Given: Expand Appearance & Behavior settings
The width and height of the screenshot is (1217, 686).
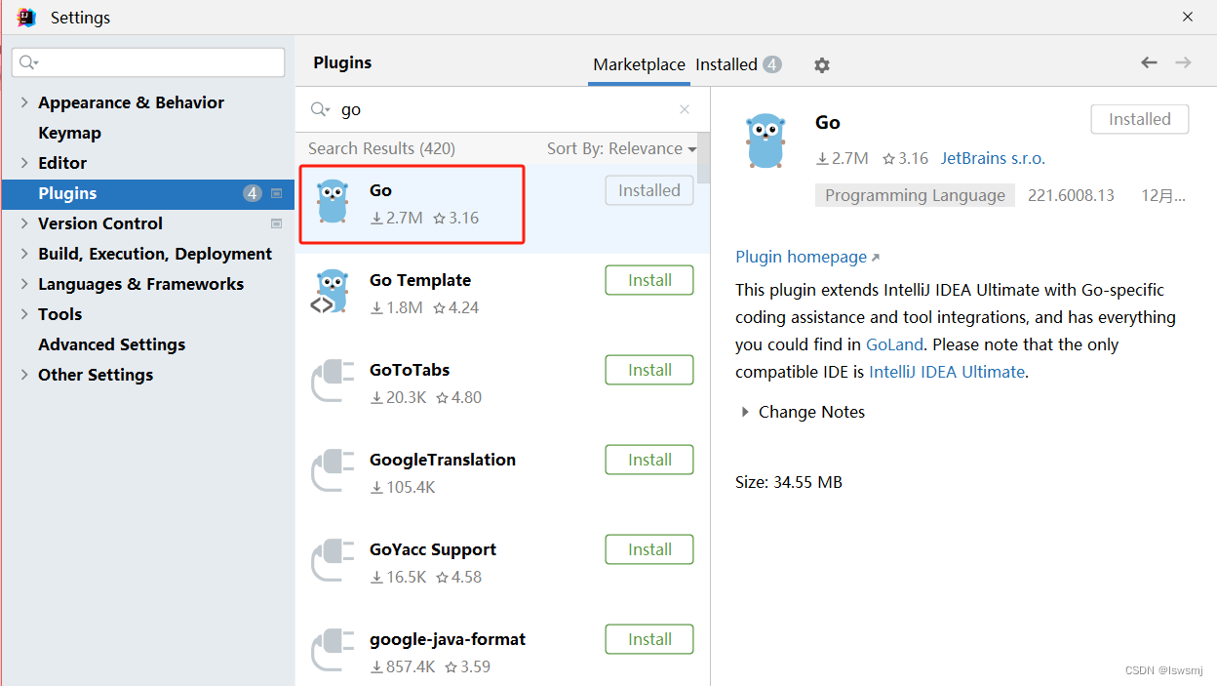Looking at the screenshot, I should 24,102.
